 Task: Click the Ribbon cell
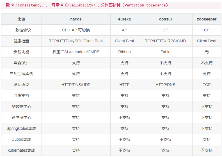(x=124, y=52)
